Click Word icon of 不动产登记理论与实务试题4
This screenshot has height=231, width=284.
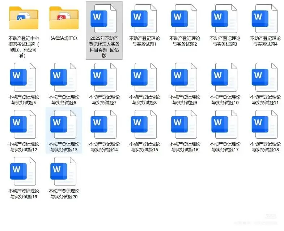tap(264, 19)
